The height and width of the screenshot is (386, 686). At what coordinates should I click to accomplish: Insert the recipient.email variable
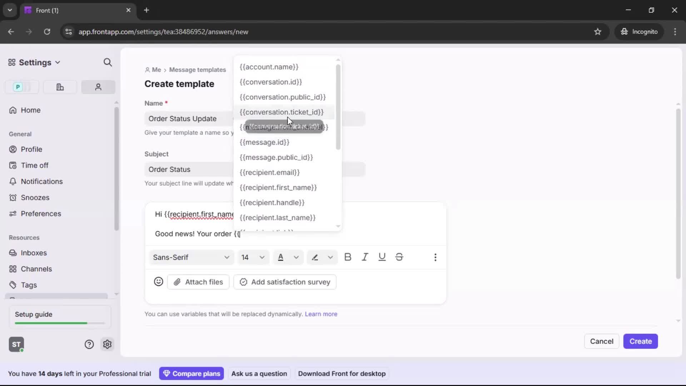269,173
